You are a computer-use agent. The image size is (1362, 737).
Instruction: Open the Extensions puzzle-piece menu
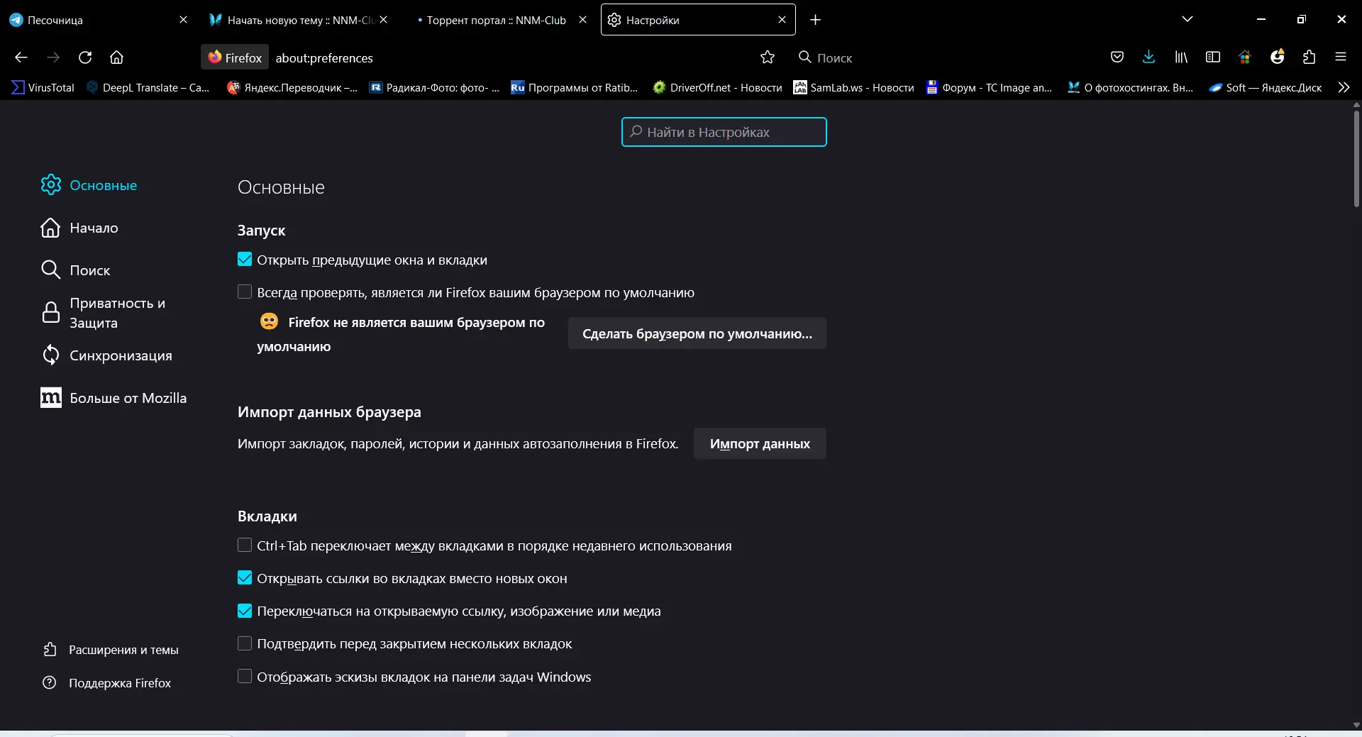pyautogui.click(x=1309, y=57)
